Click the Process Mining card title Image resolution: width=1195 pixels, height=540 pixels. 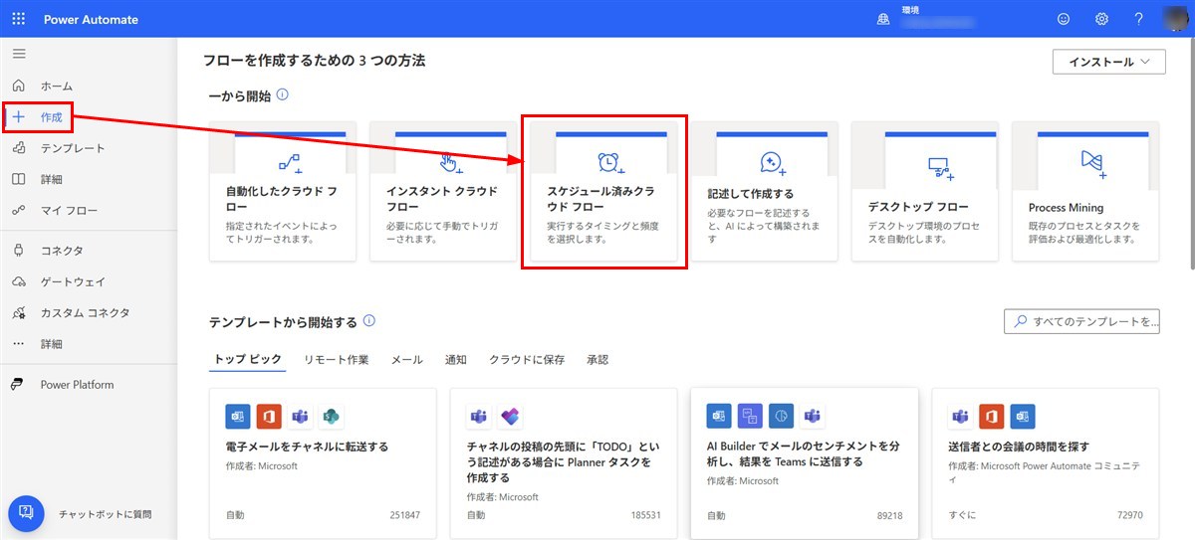point(1066,208)
